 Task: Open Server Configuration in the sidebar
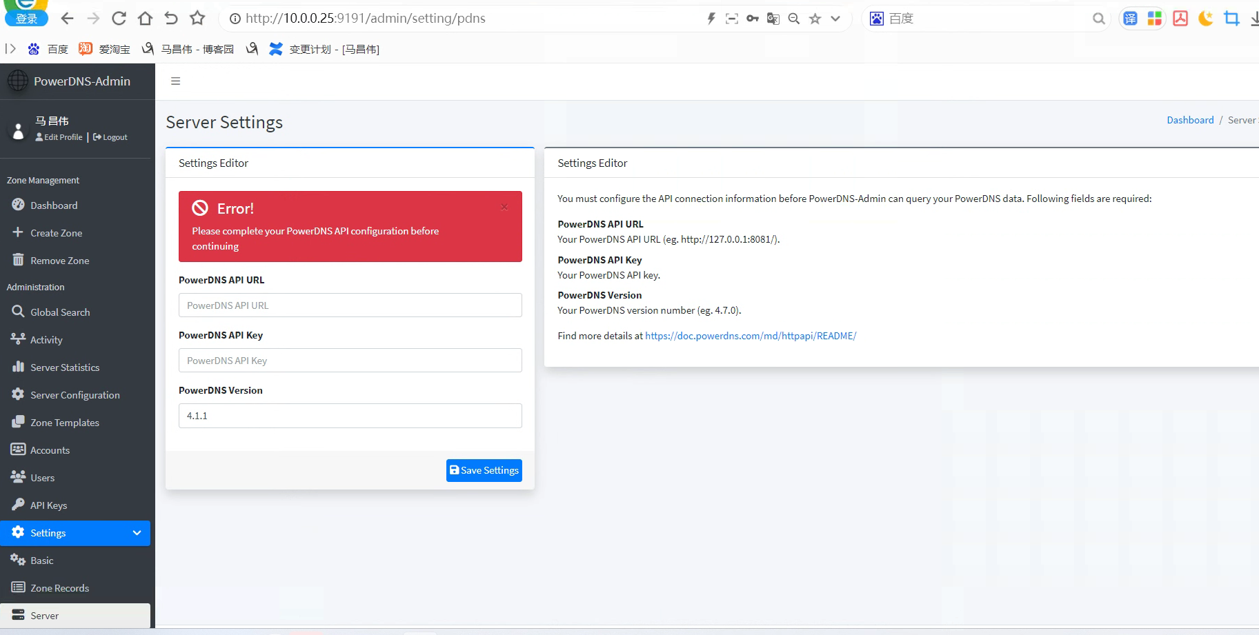tap(75, 395)
